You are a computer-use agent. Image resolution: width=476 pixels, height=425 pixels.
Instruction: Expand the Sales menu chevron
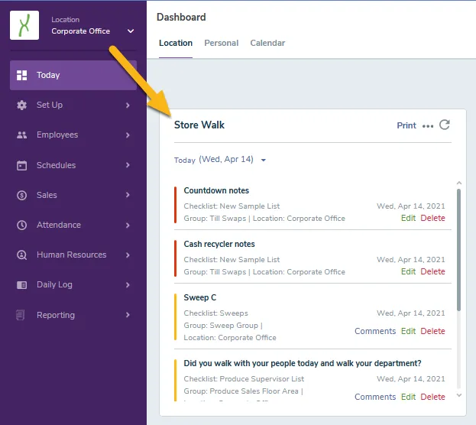tap(128, 195)
